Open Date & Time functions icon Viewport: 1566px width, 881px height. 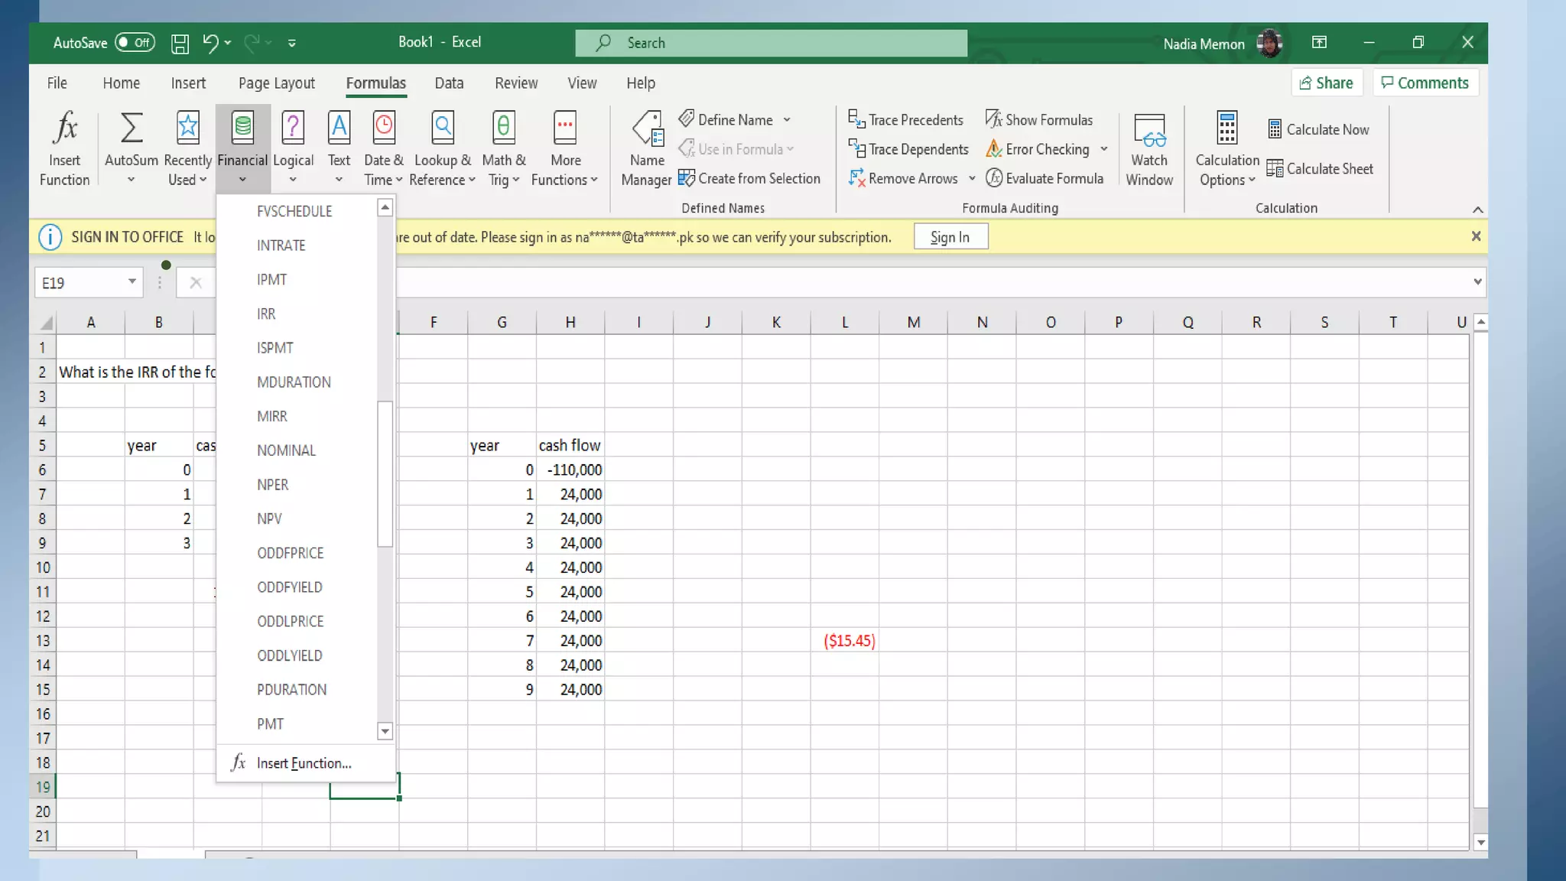tap(384, 128)
